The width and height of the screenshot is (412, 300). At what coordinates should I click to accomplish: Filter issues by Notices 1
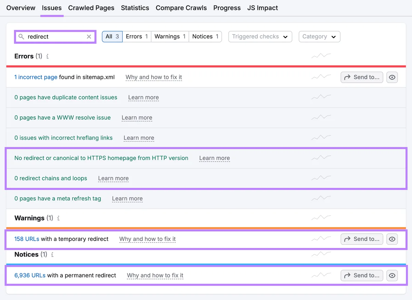pyautogui.click(x=205, y=37)
